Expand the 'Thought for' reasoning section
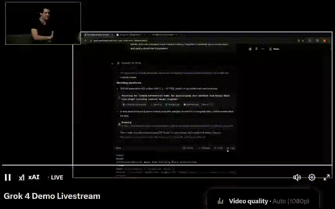 (x=129, y=63)
